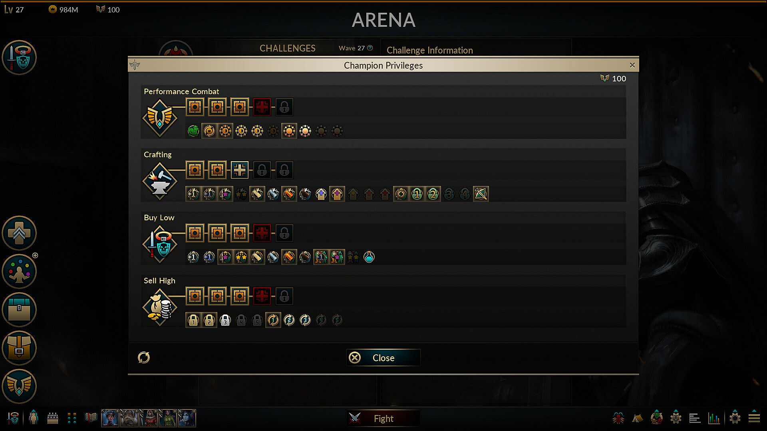Click the Performance Combat wings emblem
767x431 pixels.
click(160, 118)
